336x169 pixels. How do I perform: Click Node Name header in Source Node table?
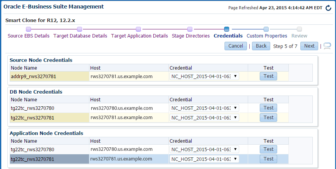coord(24,68)
